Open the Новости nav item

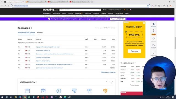[71, 13]
